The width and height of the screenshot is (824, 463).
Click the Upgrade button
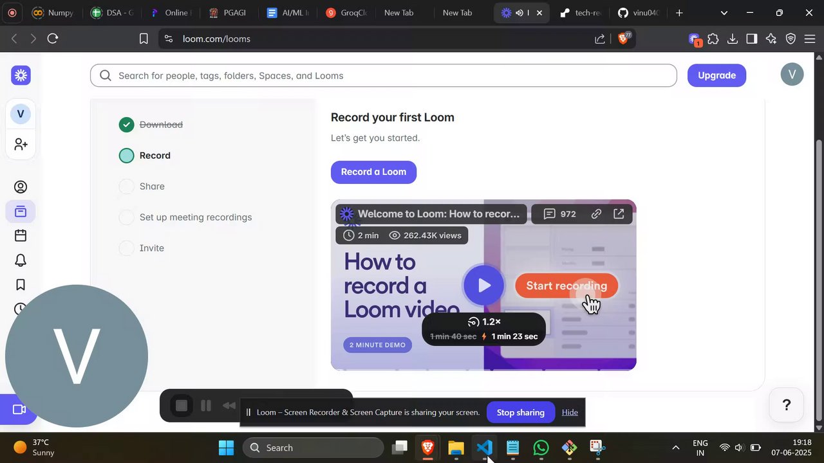[x=716, y=75]
